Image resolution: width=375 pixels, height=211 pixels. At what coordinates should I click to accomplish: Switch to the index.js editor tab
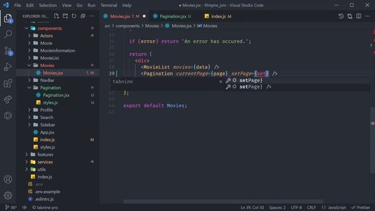[x=218, y=16]
